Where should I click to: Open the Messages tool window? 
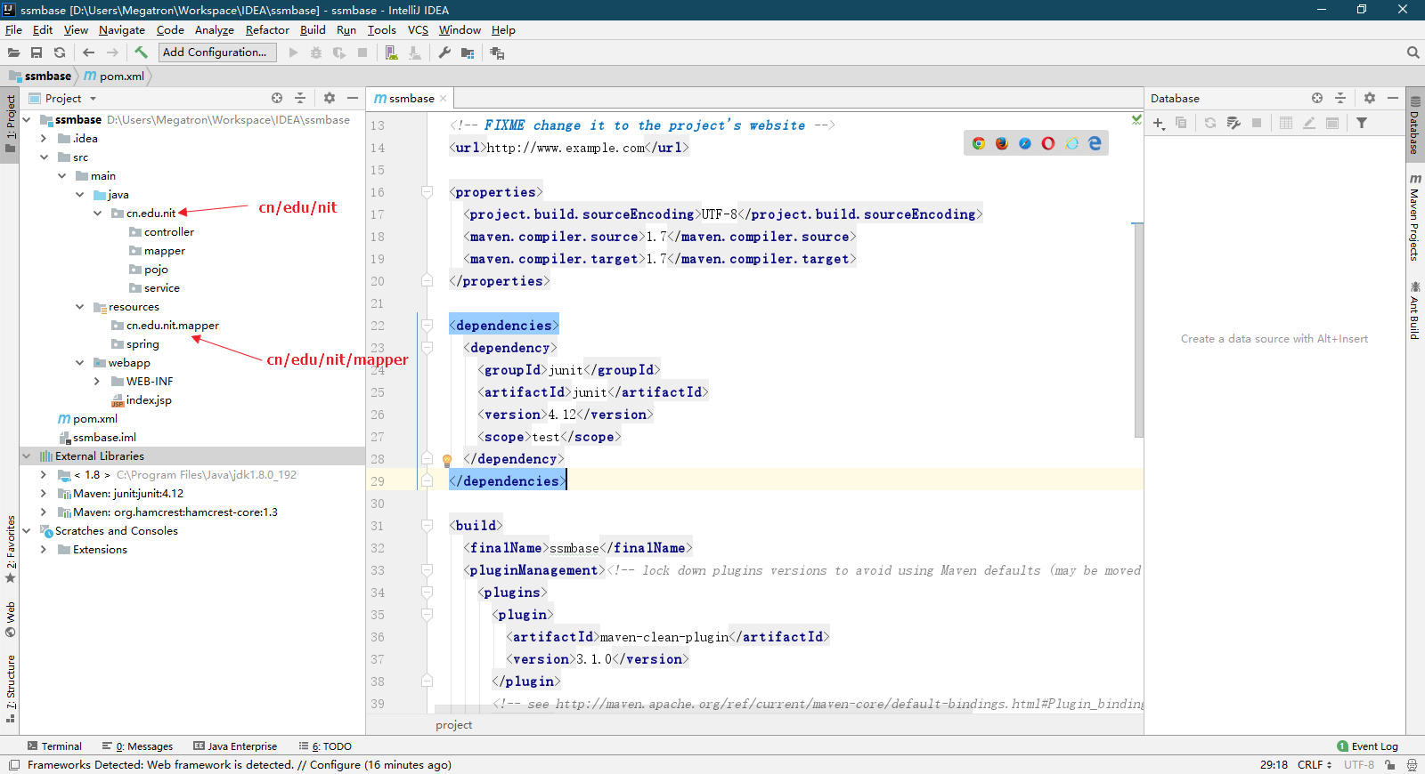tap(137, 746)
